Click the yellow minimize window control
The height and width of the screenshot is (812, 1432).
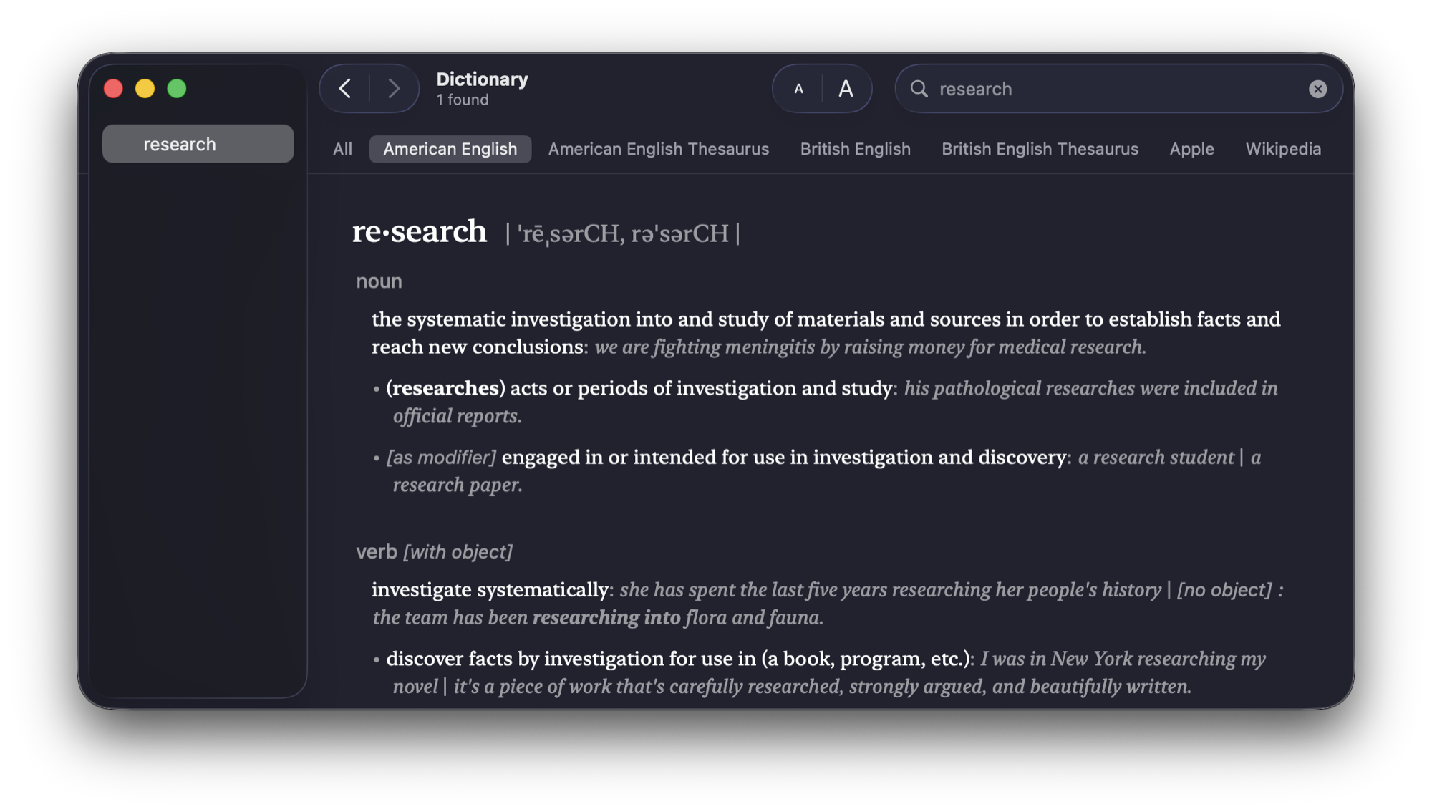point(145,88)
